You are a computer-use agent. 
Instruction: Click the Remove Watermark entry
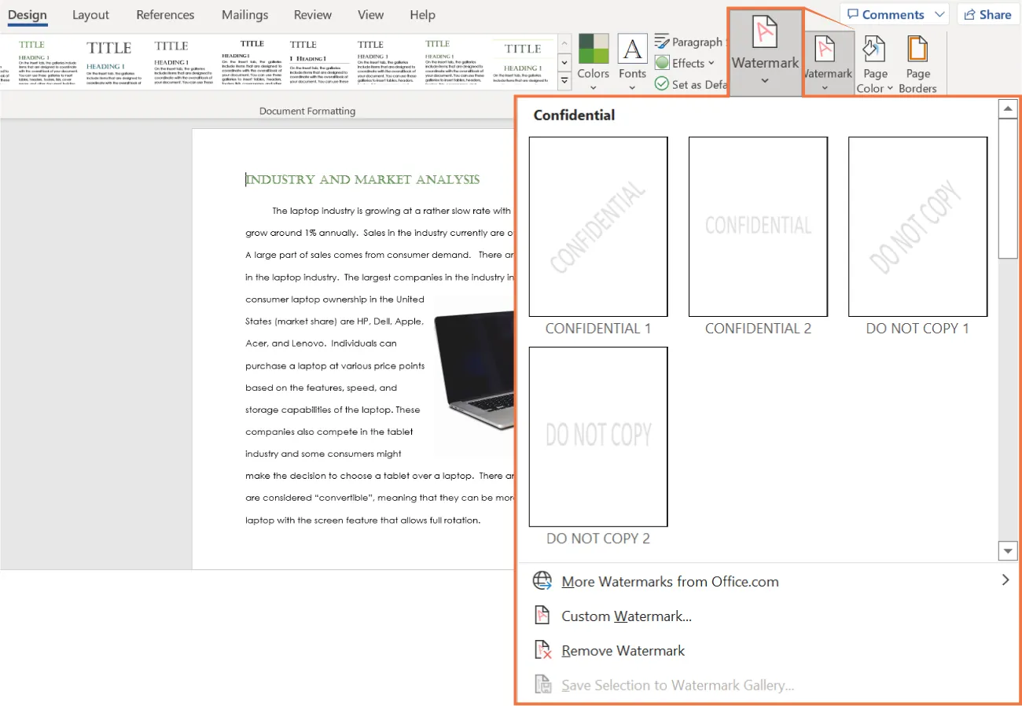click(x=623, y=650)
